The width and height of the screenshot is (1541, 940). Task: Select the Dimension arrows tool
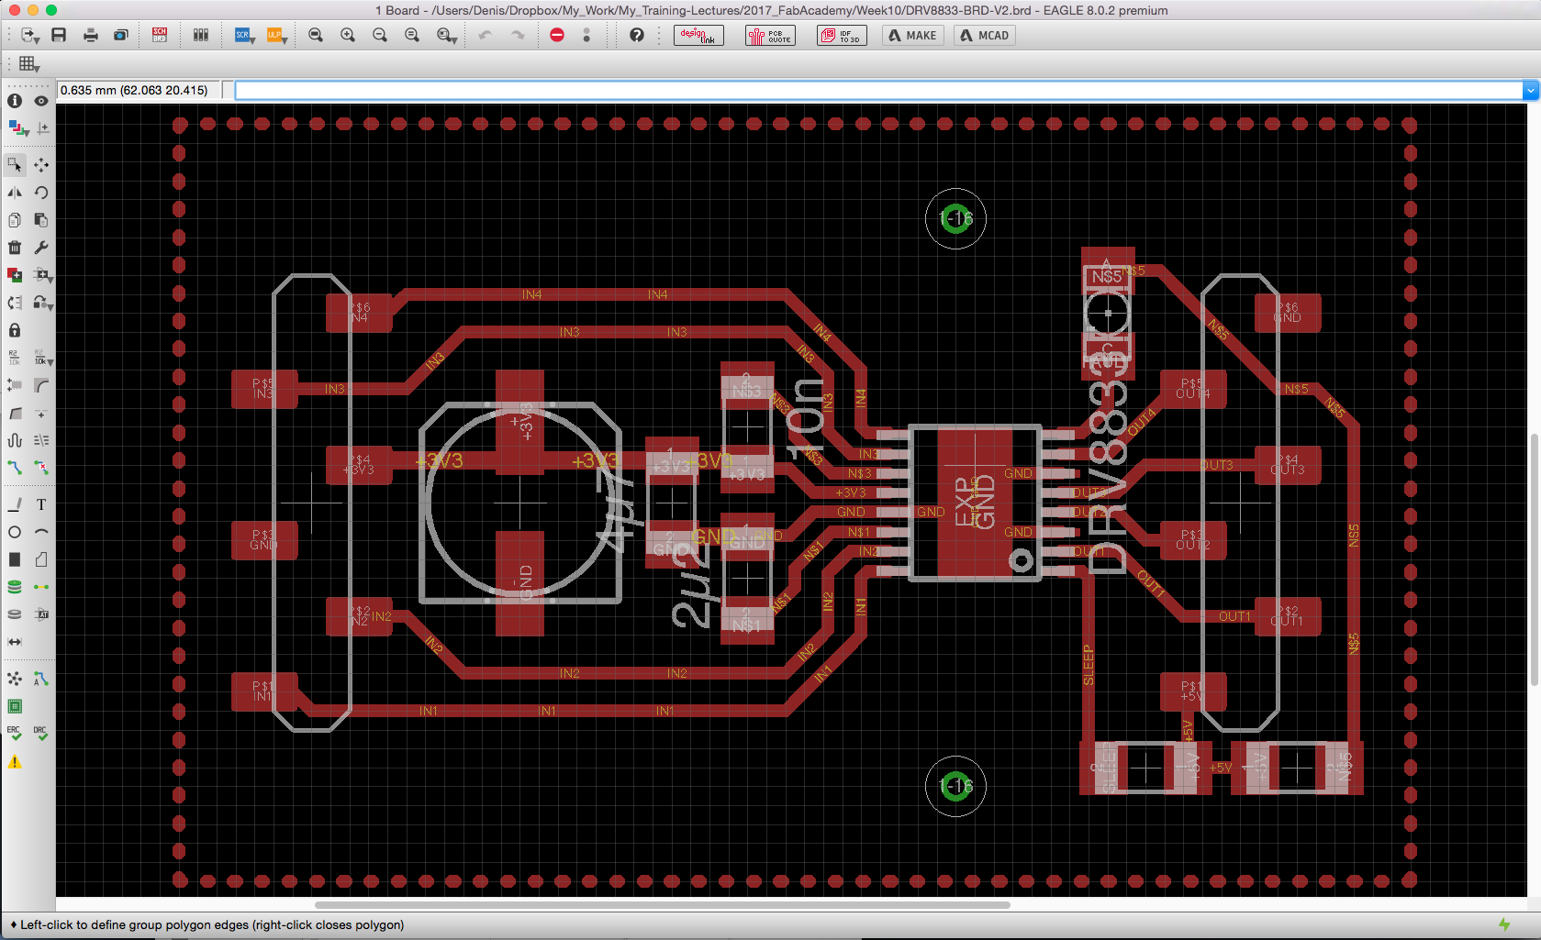pos(15,642)
